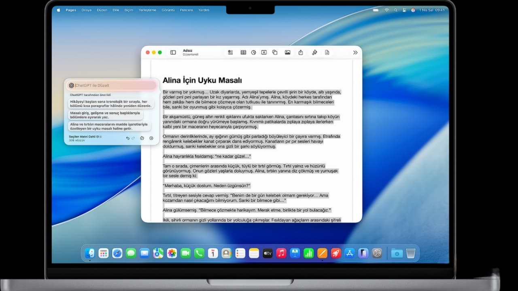Viewport: 518px width, 291px height.
Task: Open FaceTime from the Dock
Action: pyautogui.click(x=185, y=253)
